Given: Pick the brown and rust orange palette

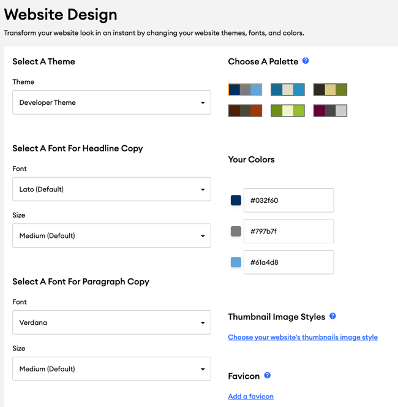Looking at the screenshot, I should point(245,110).
